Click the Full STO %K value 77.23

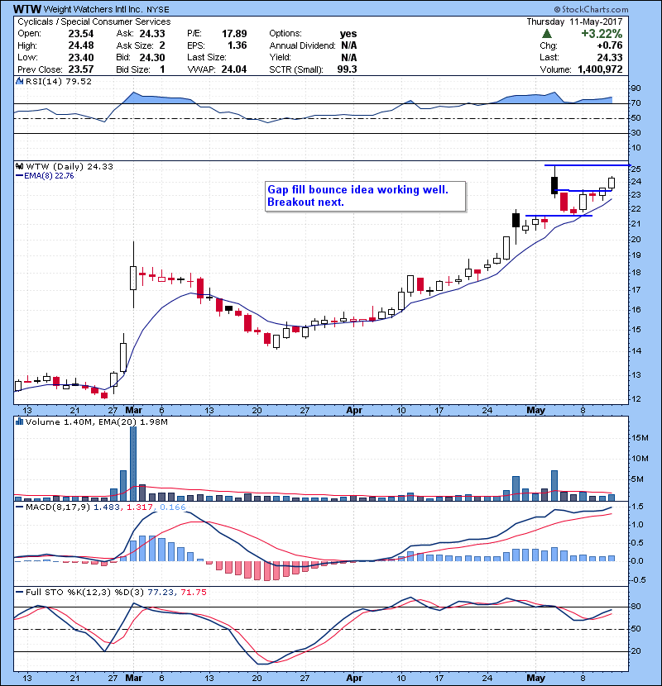coord(160,593)
